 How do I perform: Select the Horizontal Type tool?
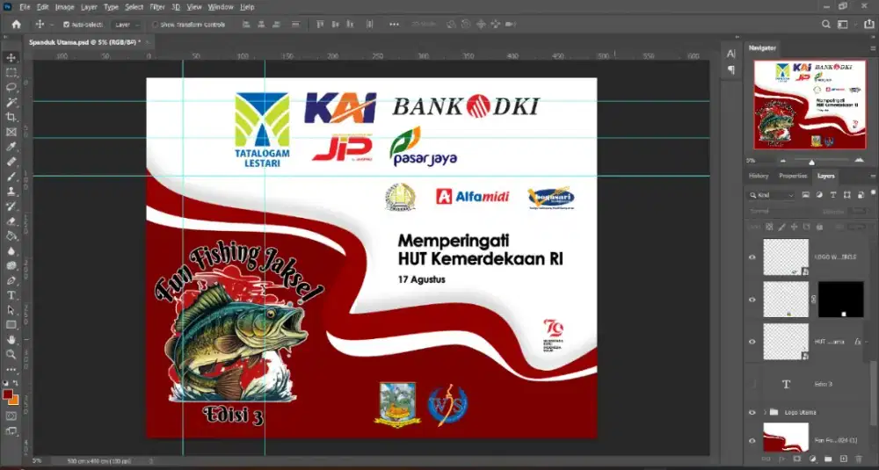[x=11, y=295]
